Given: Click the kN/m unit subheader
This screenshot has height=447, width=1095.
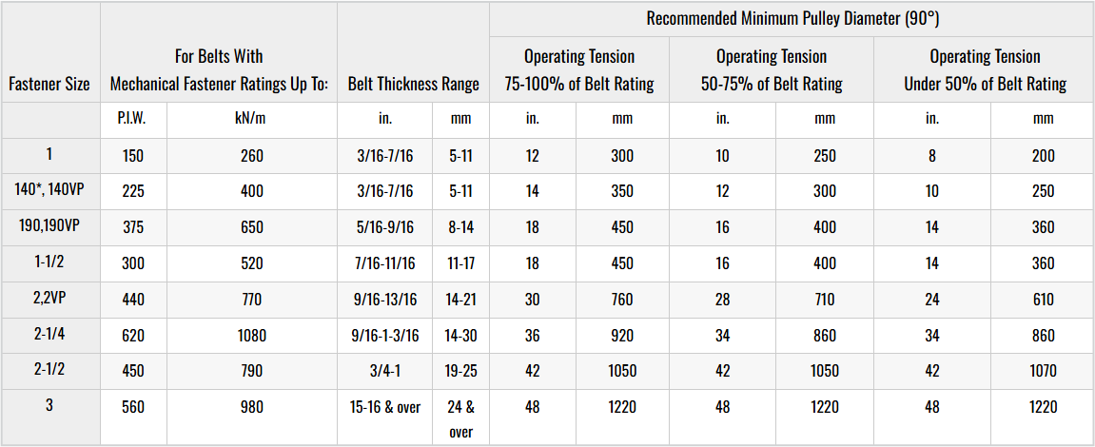Looking at the screenshot, I should (x=252, y=119).
